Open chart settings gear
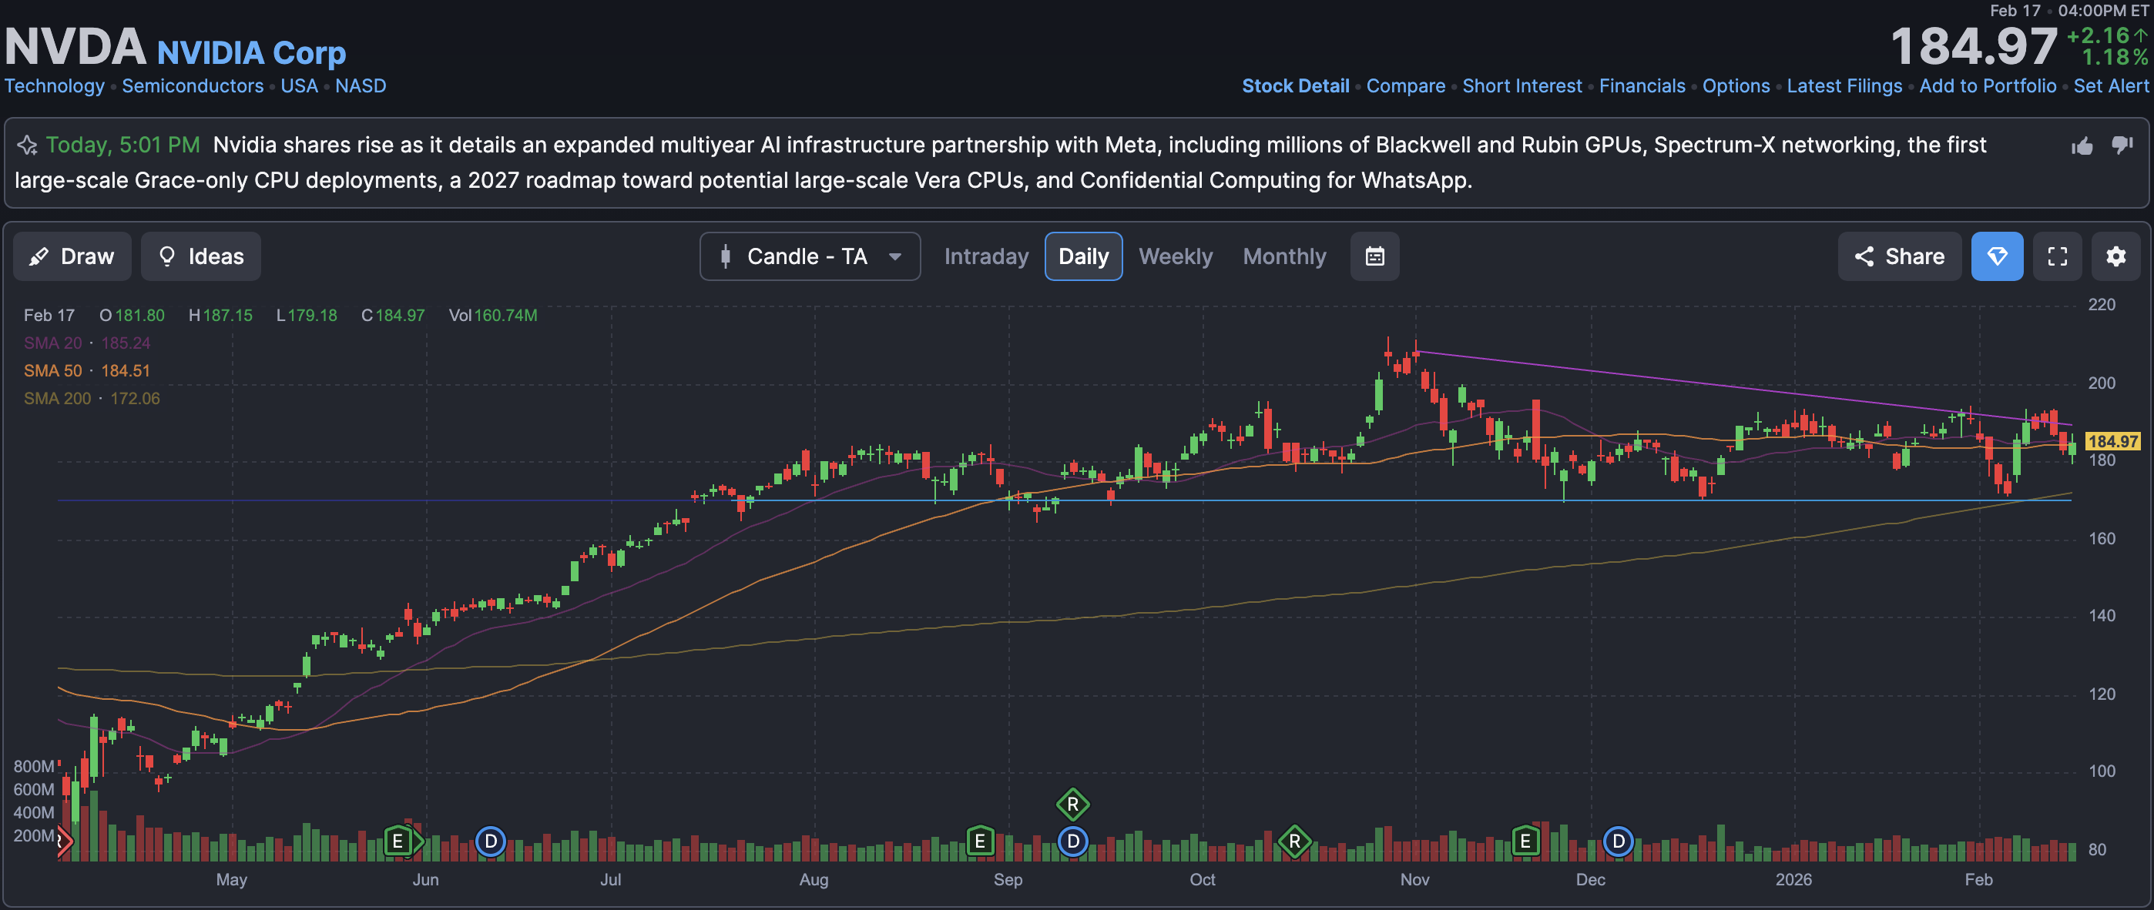2154x910 pixels. [2115, 256]
